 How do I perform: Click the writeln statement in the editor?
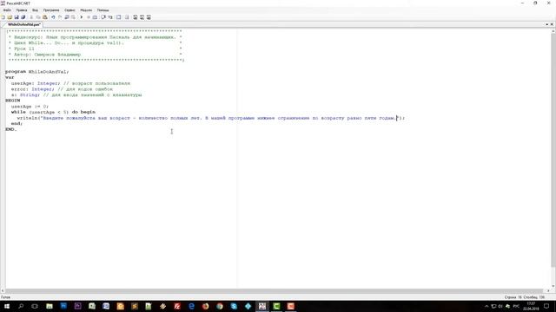pos(210,118)
